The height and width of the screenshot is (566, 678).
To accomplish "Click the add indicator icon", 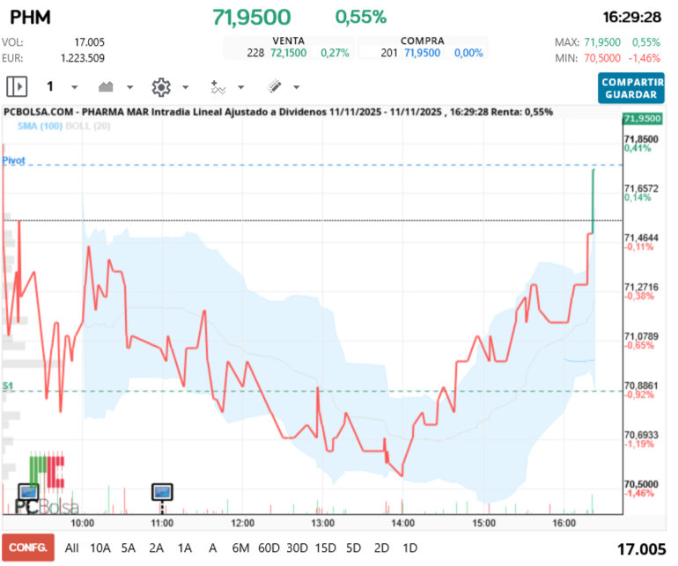I will point(218,87).
